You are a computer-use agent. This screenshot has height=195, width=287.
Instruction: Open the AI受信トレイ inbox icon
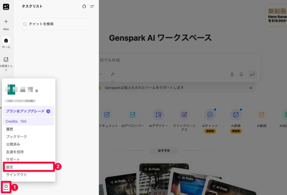[6, 59]
